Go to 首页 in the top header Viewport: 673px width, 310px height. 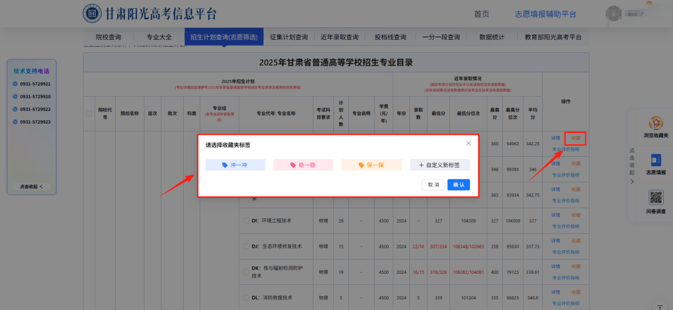(482, 14)
